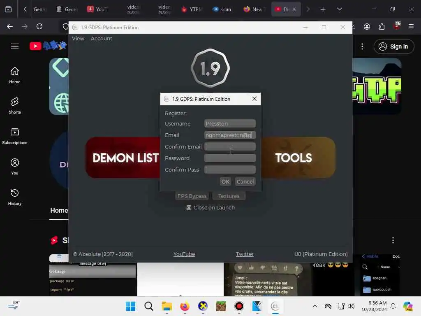The width and height of the screenshot is (421, 316).
Task: Switch to the YTPM browser tab
Action: coord(192,9)
